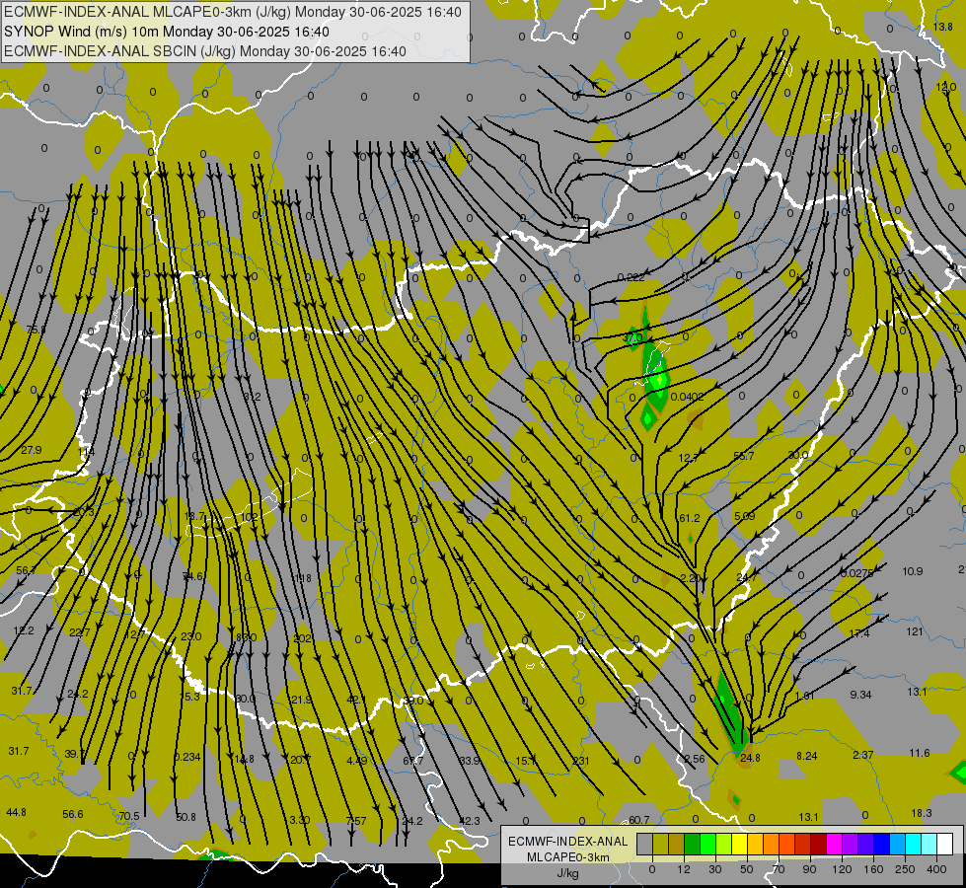Click the map value 4.49
The image size is (966, 888).
point(357,761)
